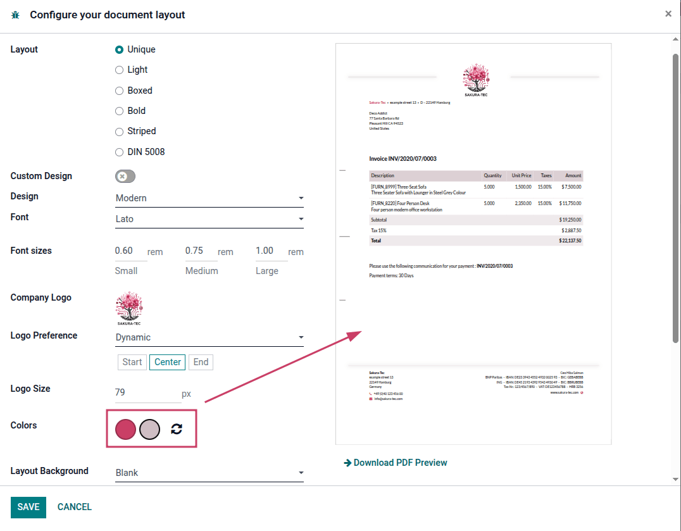Click the Layout field label
The width and height of the screenshot is (681, 531).
[24, 49]
